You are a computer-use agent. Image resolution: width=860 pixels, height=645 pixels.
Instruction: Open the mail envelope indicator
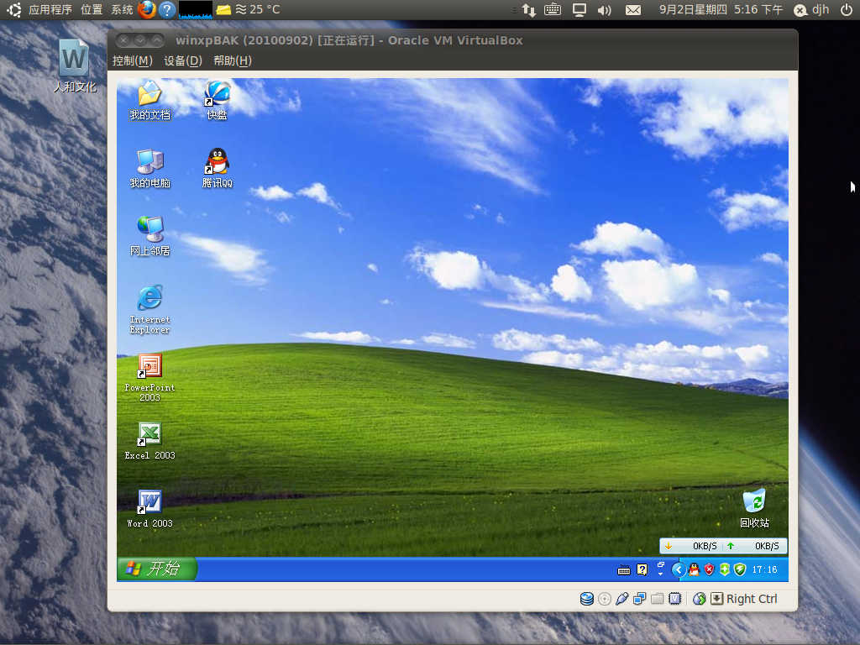tap(633, 10)
